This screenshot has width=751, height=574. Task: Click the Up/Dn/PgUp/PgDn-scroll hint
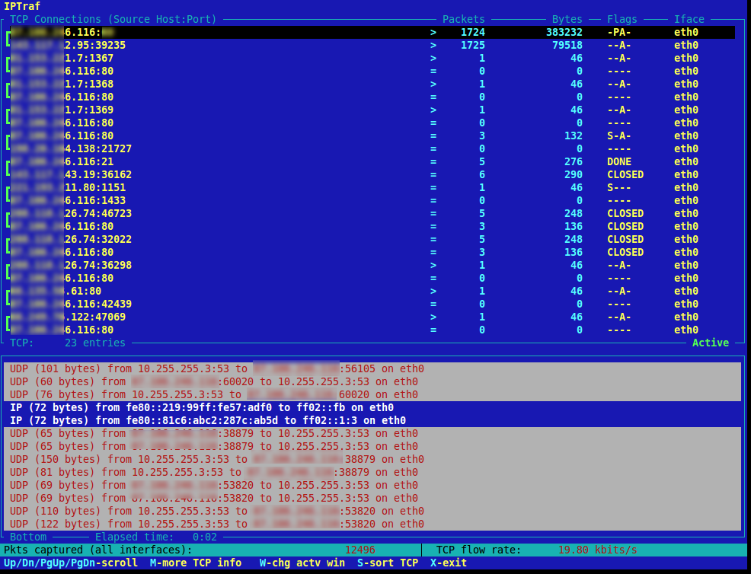(70, 563)
